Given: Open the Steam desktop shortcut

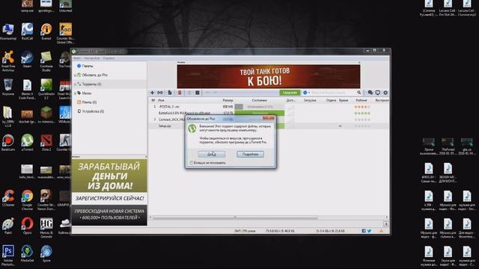Looking at the screenshot, I should click(27, 60).
